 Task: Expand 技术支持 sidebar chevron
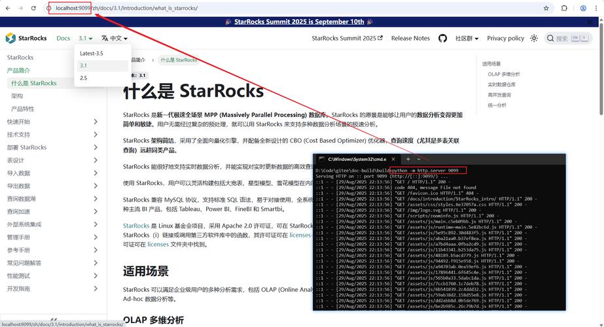(96, 135)
